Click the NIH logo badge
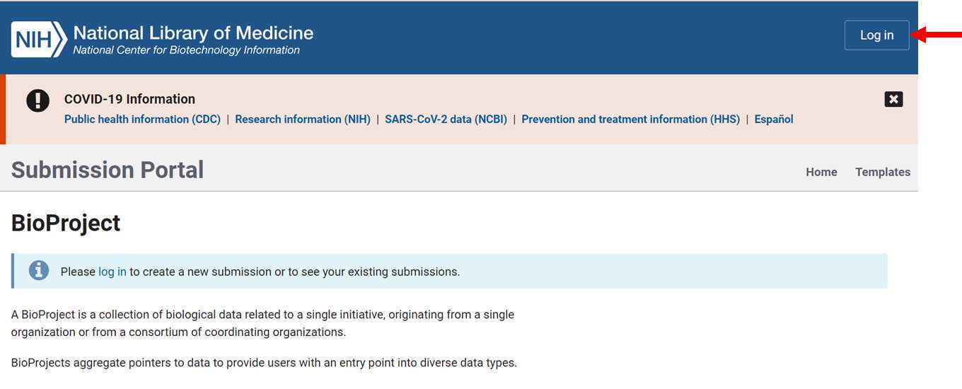The width and height of the screenshot is (962, 389). [x=39, y=39]
